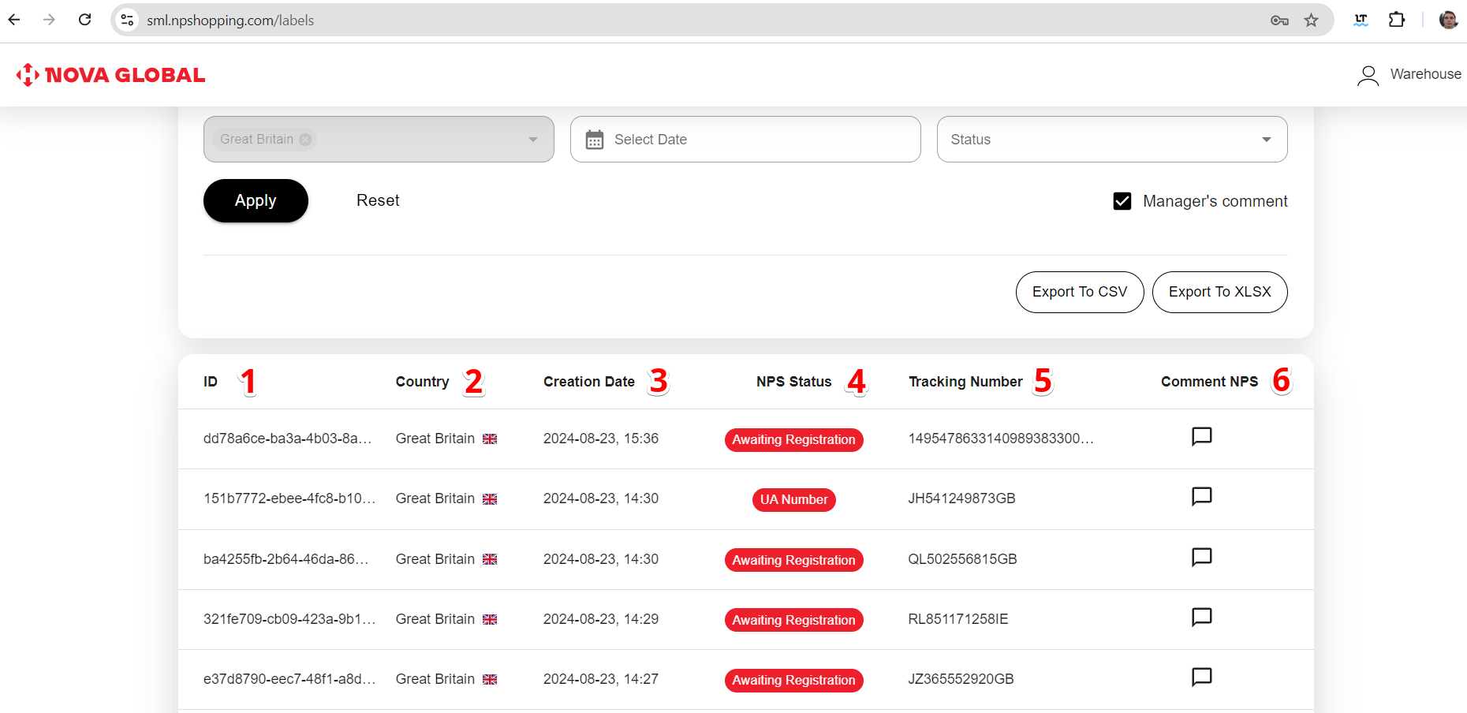Click the Creation Date column header
Viewport: 1467px width, 713px height.
(589, 382)
